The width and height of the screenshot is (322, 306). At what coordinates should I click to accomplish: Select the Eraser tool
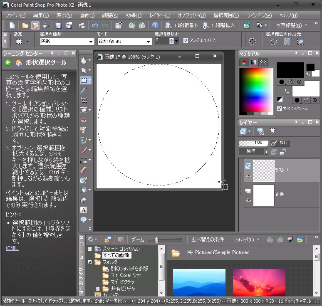click(x=84, y=170)
